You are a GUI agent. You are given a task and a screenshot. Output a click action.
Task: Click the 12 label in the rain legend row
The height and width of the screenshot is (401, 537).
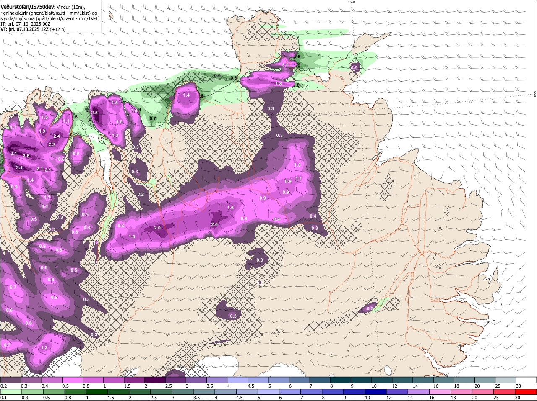tap(388, 398)
